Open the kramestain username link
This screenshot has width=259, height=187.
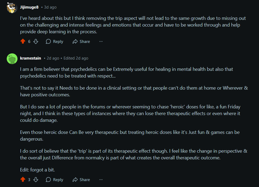coord(30,58)
